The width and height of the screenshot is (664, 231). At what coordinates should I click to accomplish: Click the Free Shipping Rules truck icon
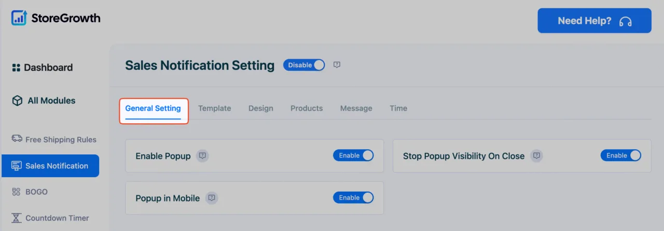[17, 139]
